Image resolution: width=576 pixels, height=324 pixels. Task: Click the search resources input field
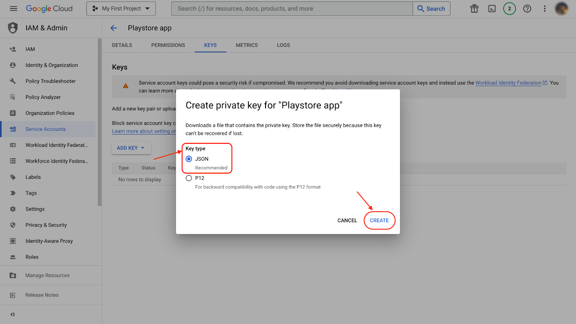(292, 9)
